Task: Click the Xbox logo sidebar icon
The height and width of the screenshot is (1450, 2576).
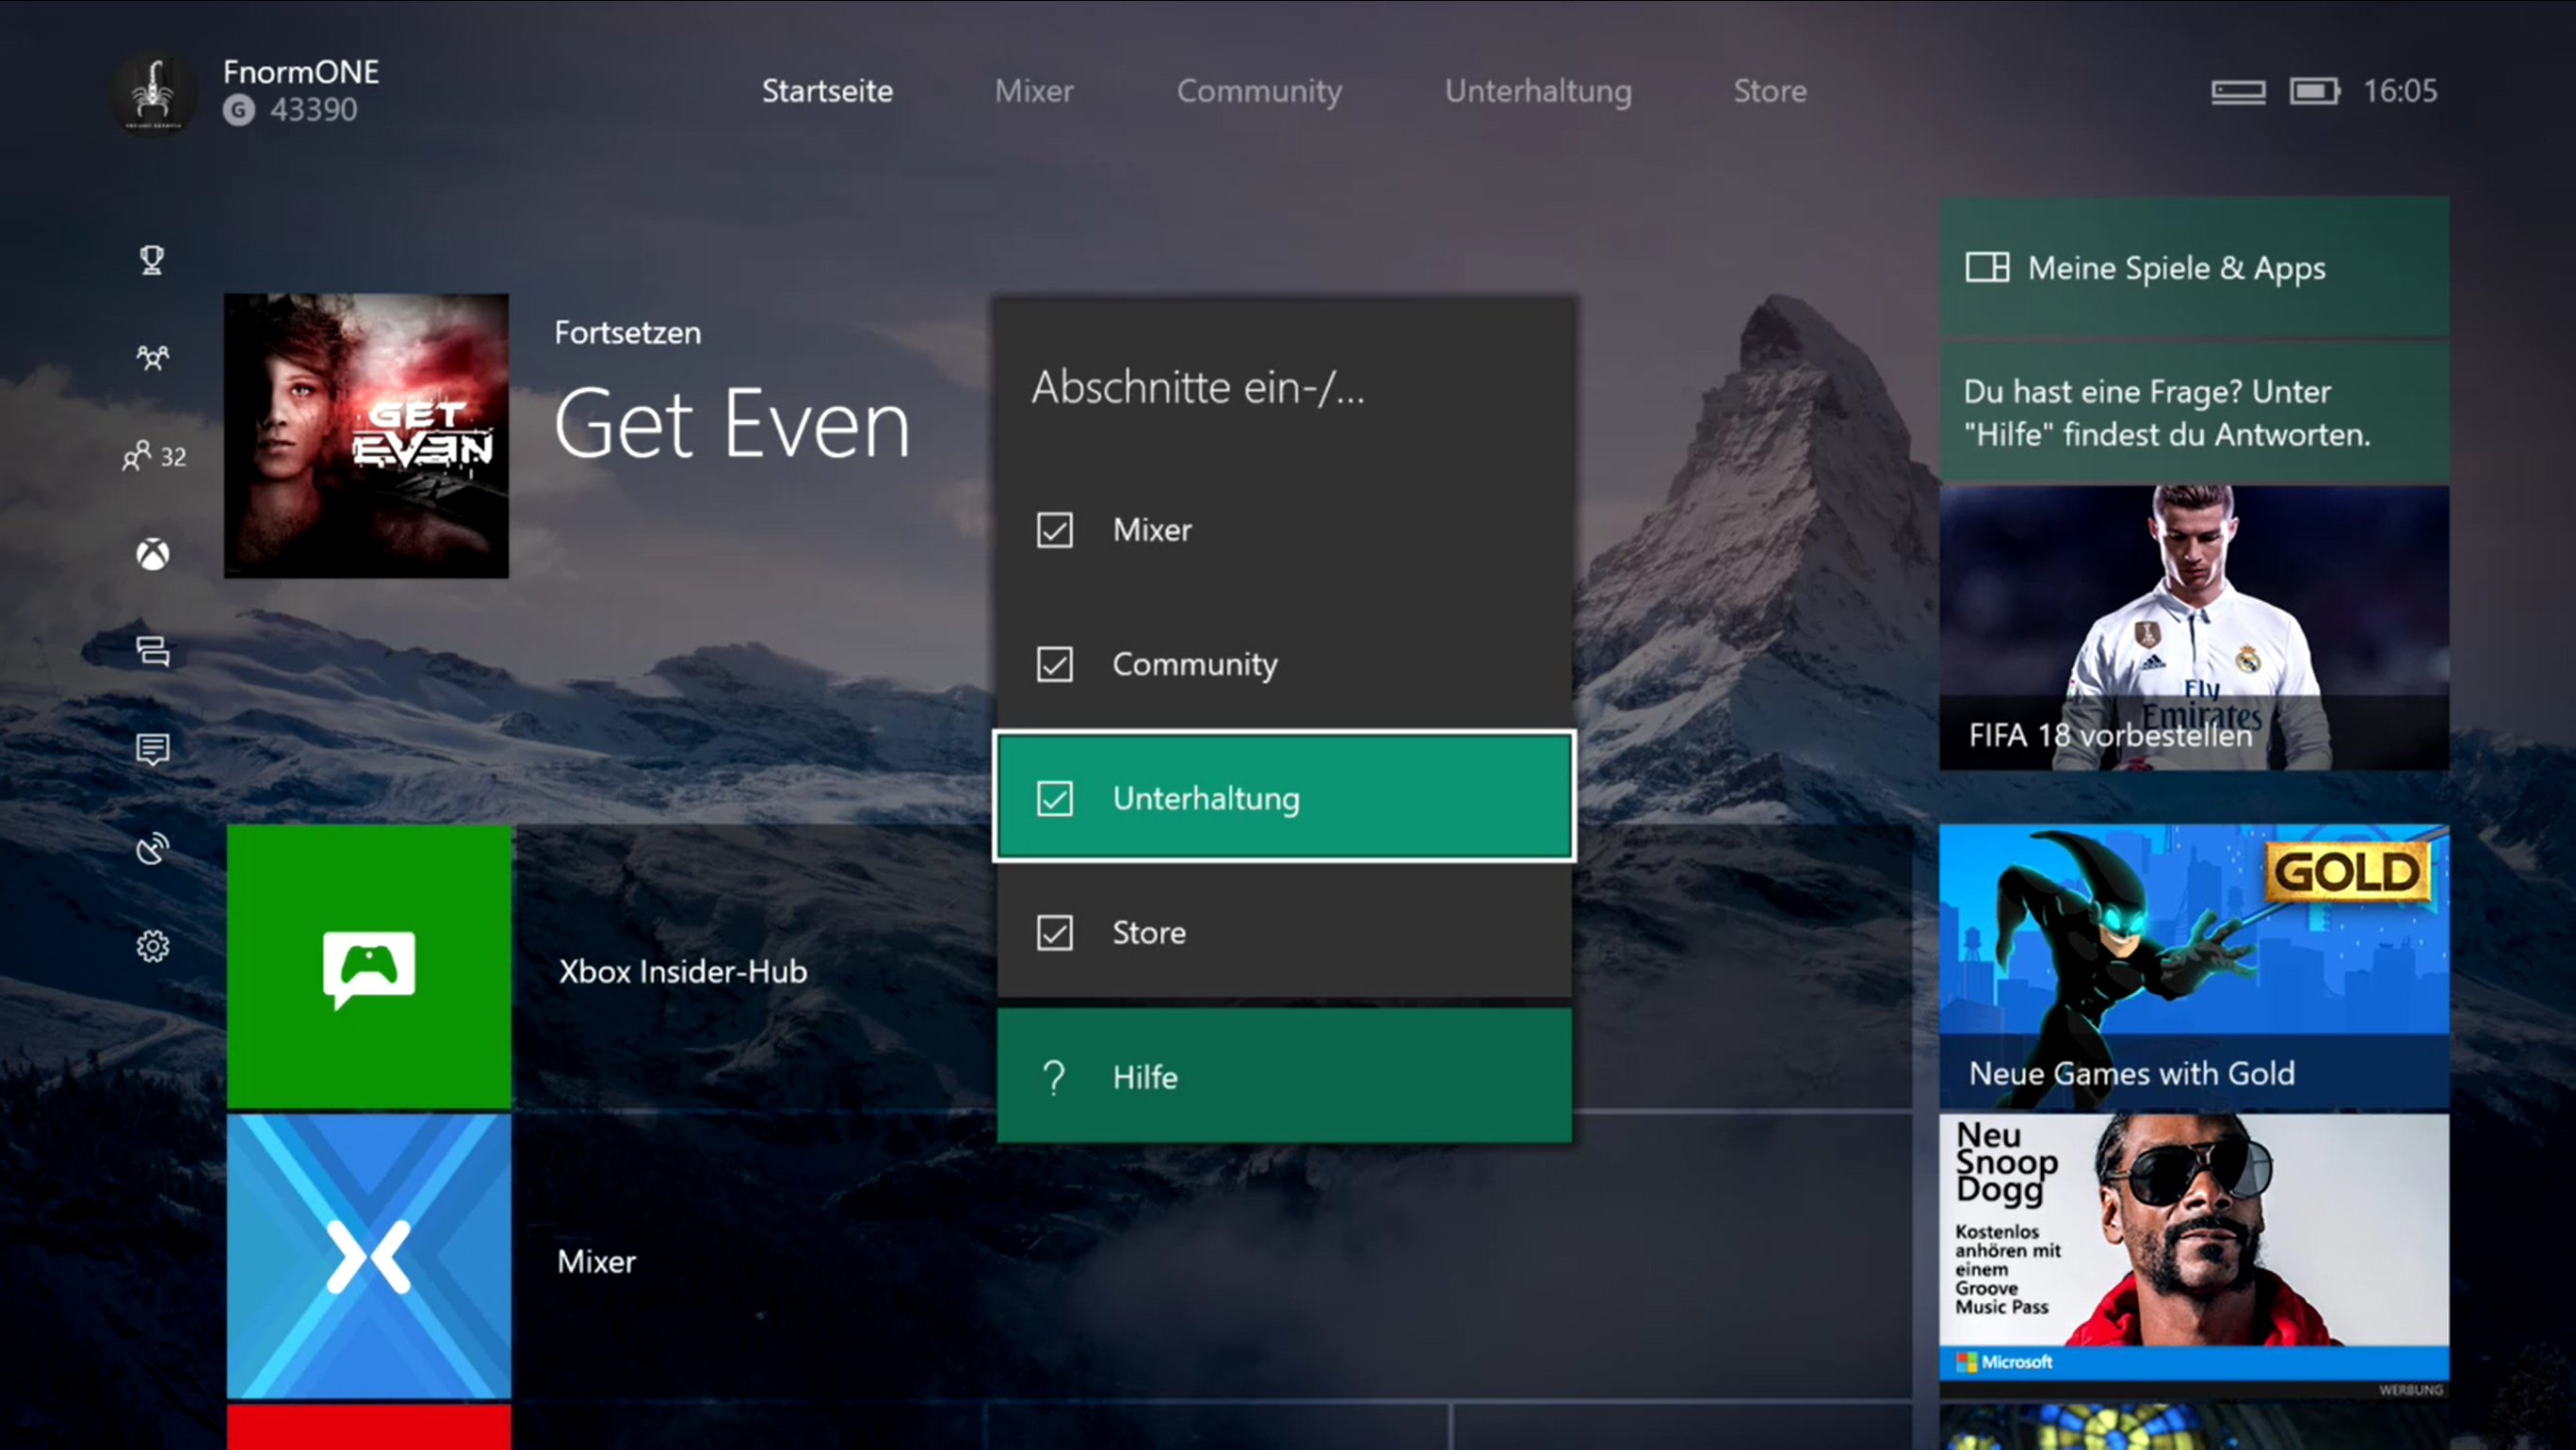Action: 152,554
